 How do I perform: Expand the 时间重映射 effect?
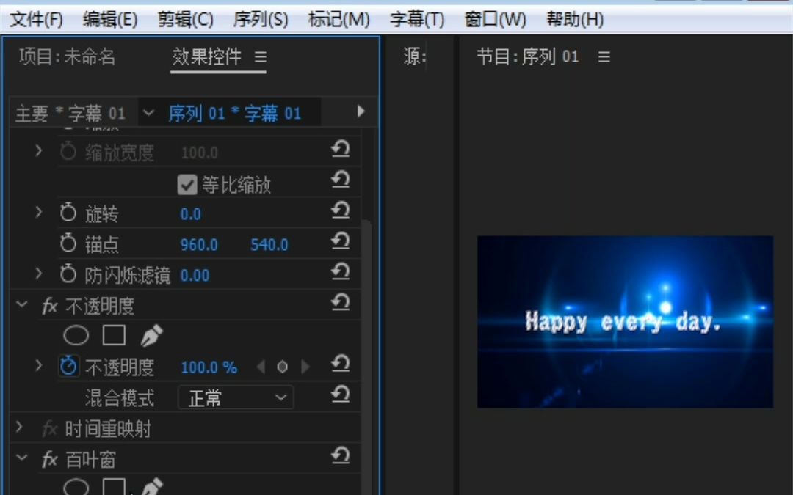[x=18, y=428]
